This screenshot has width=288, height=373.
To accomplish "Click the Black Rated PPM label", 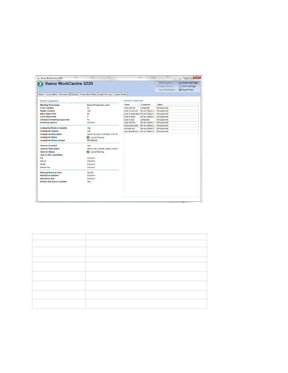I will pyautogui.click(x=48, y=114).
